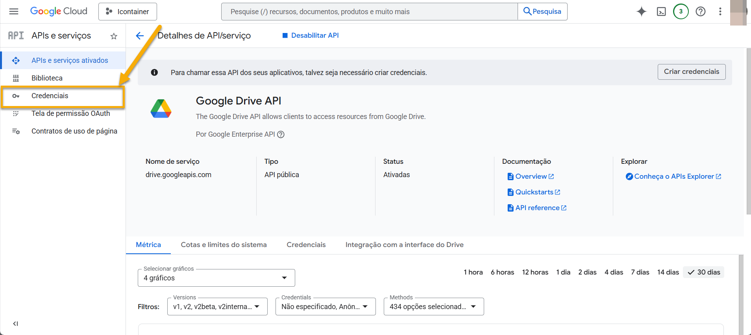Open the help question mark icon
The width and height of the screenshot is (751, 335).
pyautogui.click(x=701, y=11)
